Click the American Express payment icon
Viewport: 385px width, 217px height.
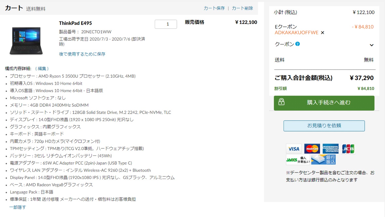pyautogui.click(x=330, y=149)
